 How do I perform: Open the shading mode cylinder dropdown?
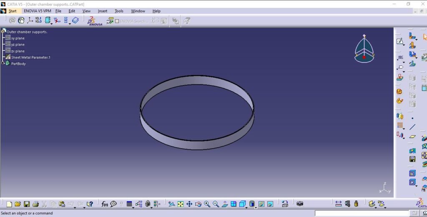pos(256,207)
